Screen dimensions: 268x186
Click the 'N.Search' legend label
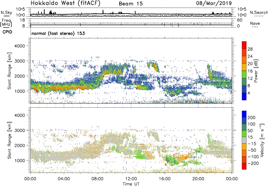(259, 12)
